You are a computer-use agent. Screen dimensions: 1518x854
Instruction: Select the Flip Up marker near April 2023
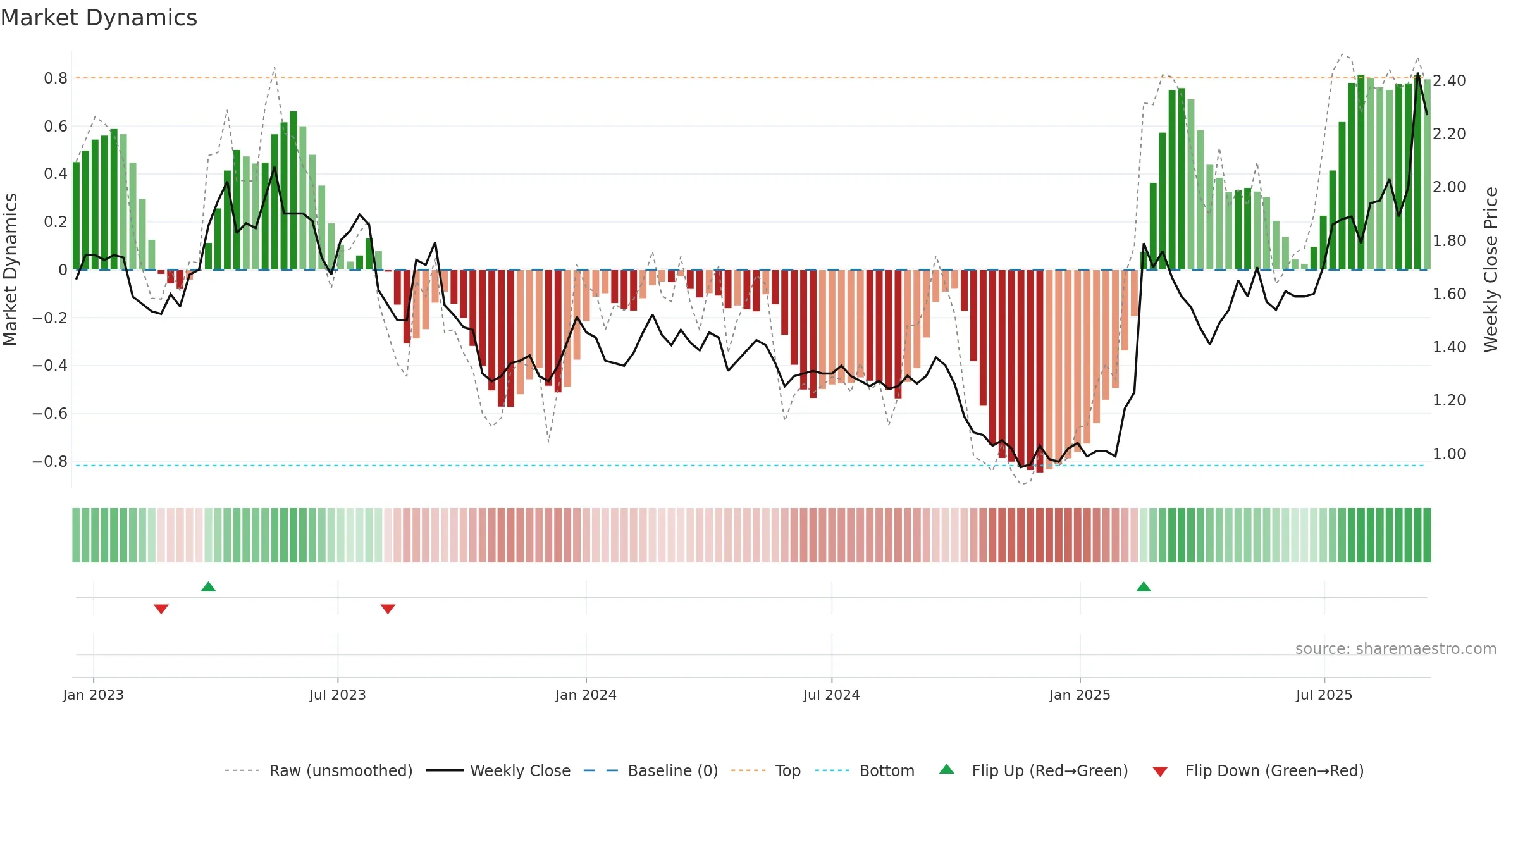click(x=208, y=586)
